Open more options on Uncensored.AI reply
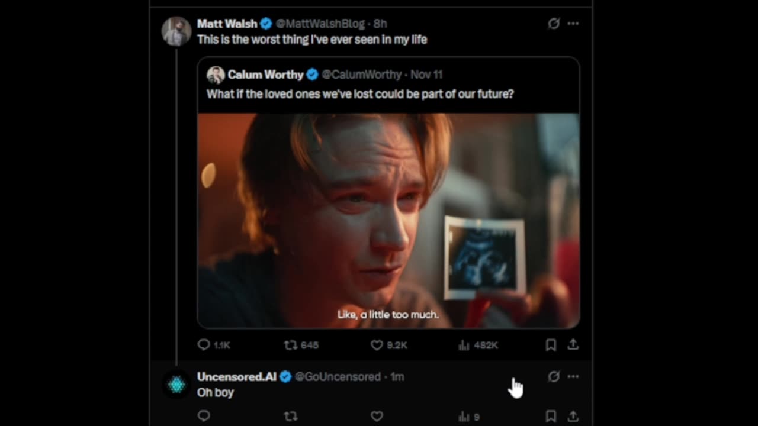Viewport: 758px width, 426px height. (573, 377)
